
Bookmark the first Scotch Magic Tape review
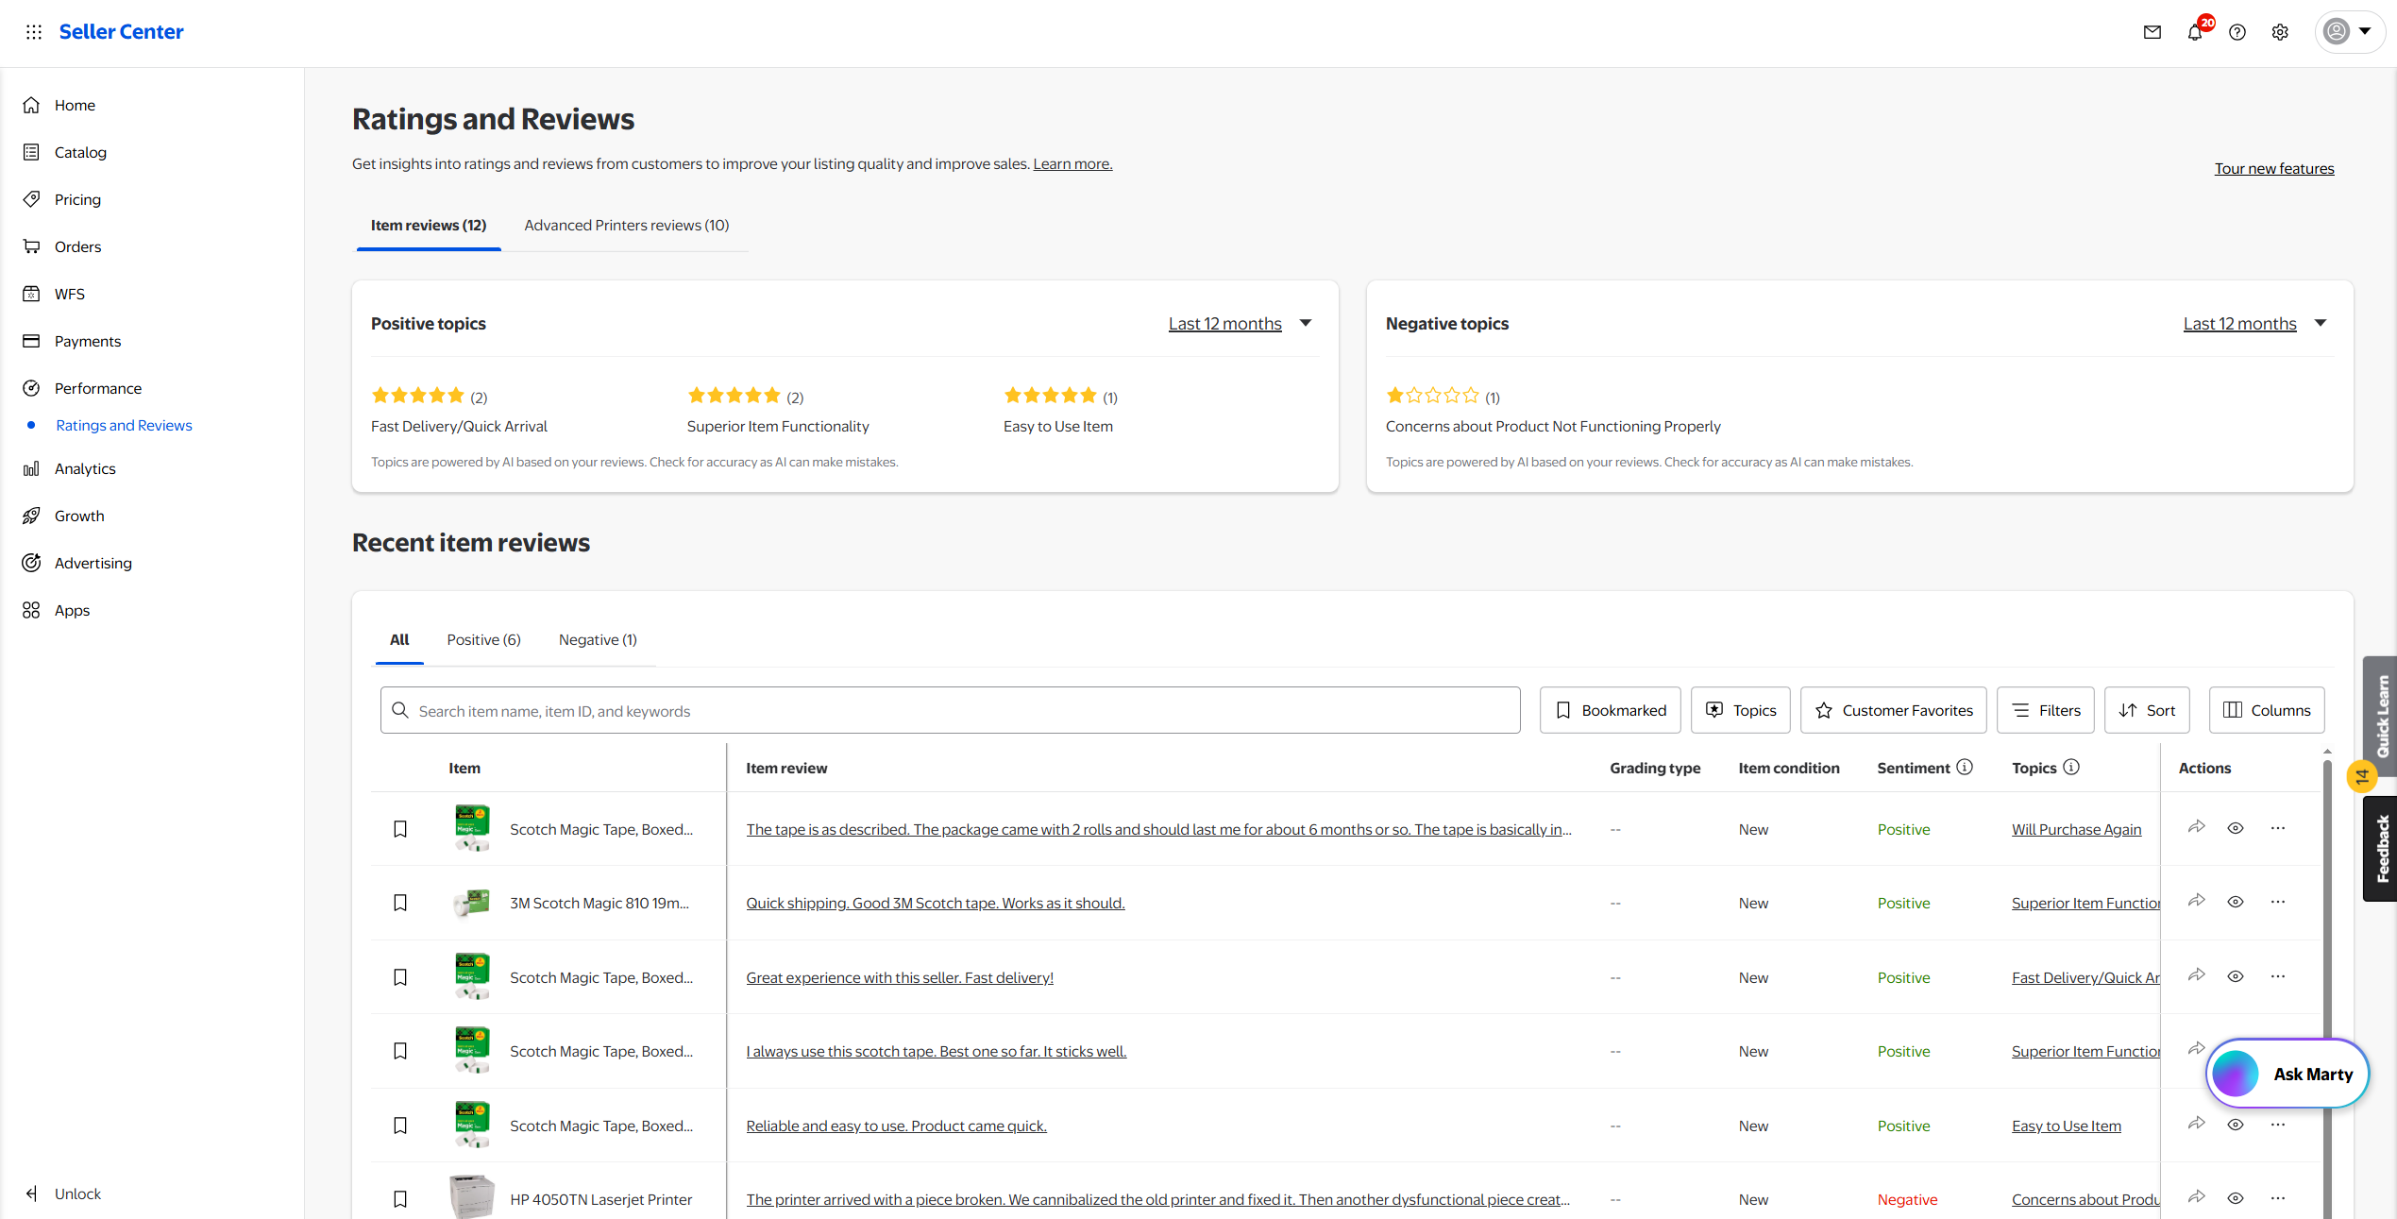pos(400,829)
